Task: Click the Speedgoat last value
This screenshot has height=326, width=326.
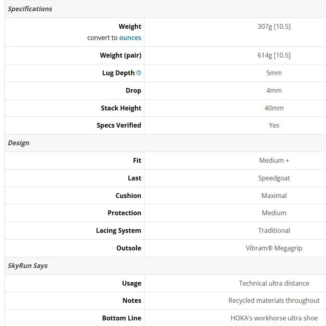Action: [274, 178]
